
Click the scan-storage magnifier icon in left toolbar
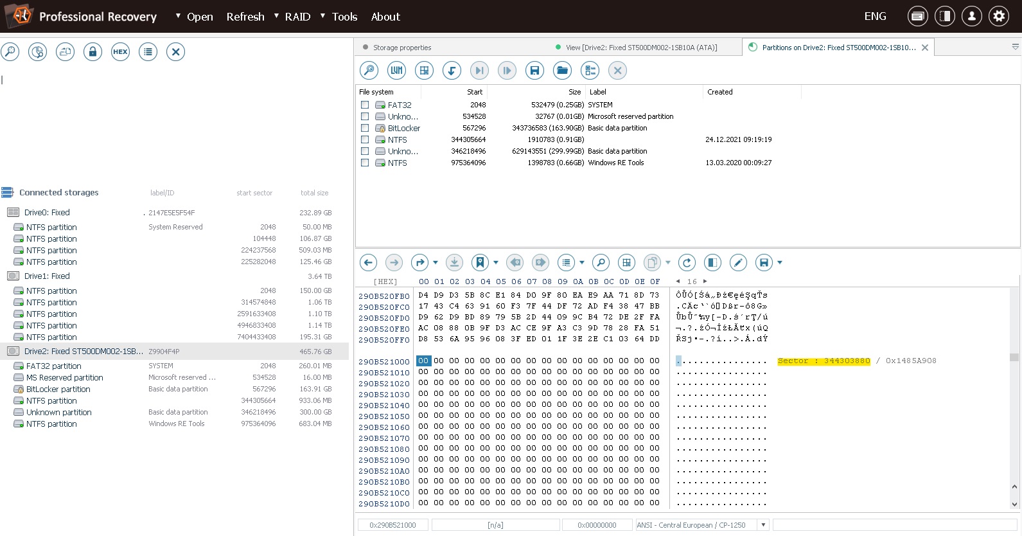click(x=10, y=52)
